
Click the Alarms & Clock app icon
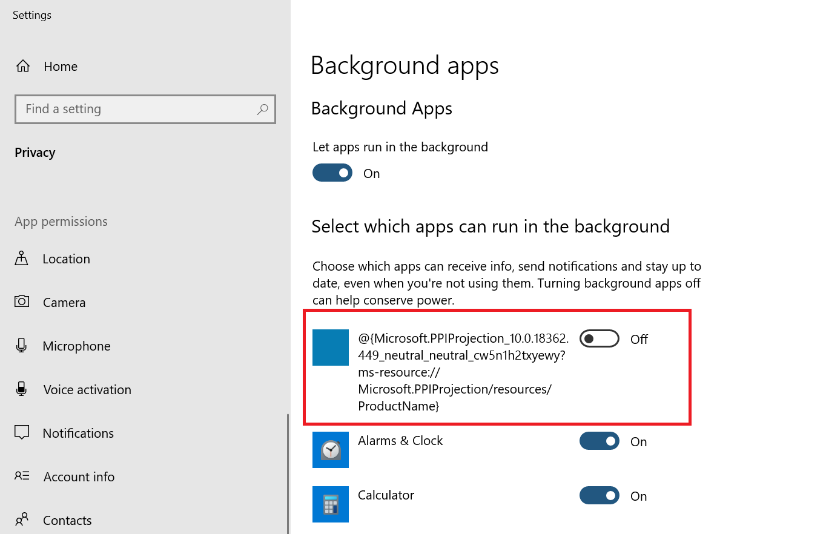[x=331, y=450]
